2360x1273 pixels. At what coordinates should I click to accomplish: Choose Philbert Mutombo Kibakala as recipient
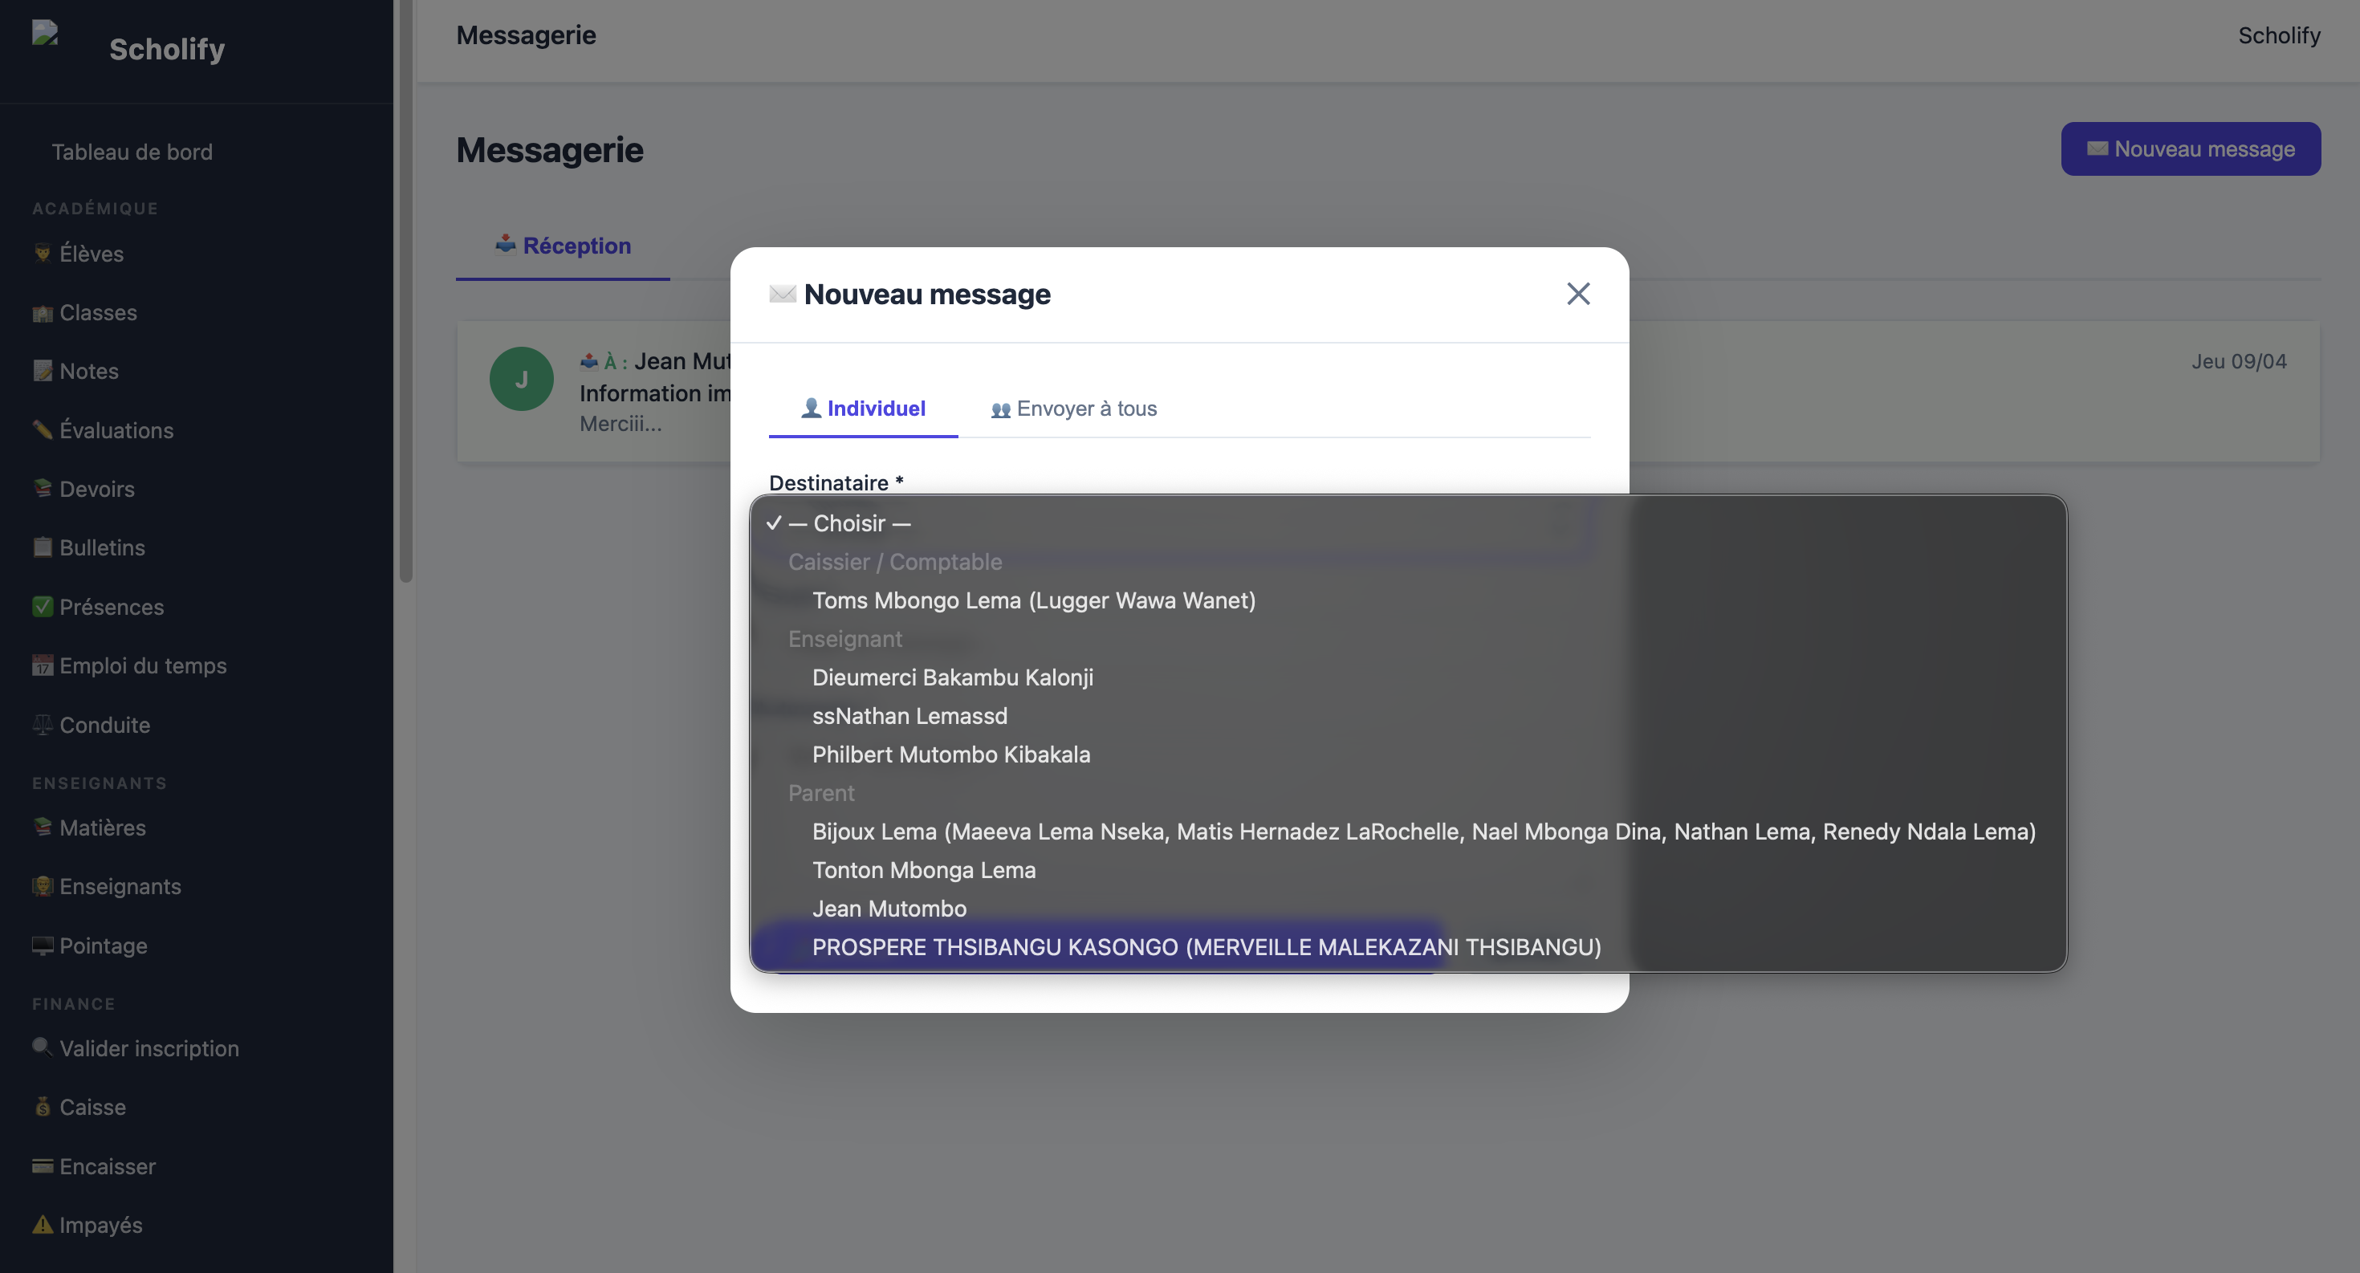point(1408,754)
